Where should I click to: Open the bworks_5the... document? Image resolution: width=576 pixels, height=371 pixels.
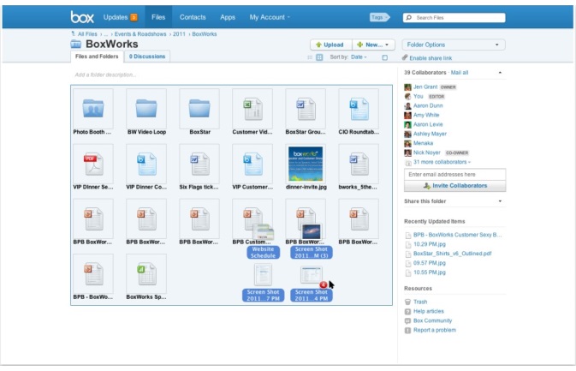tap(359, 164)
